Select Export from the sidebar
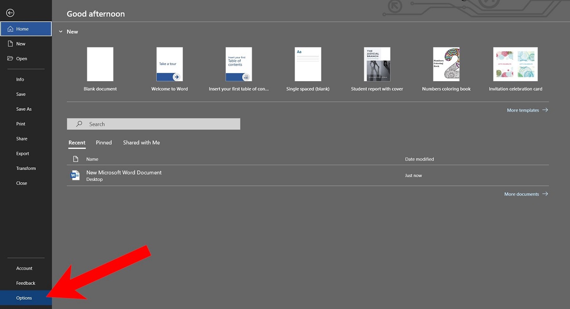Screen dimensions: 570x309 (x=22, y=153)
